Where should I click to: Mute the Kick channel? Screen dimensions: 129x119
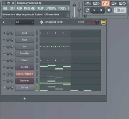[x=4, y=33]
